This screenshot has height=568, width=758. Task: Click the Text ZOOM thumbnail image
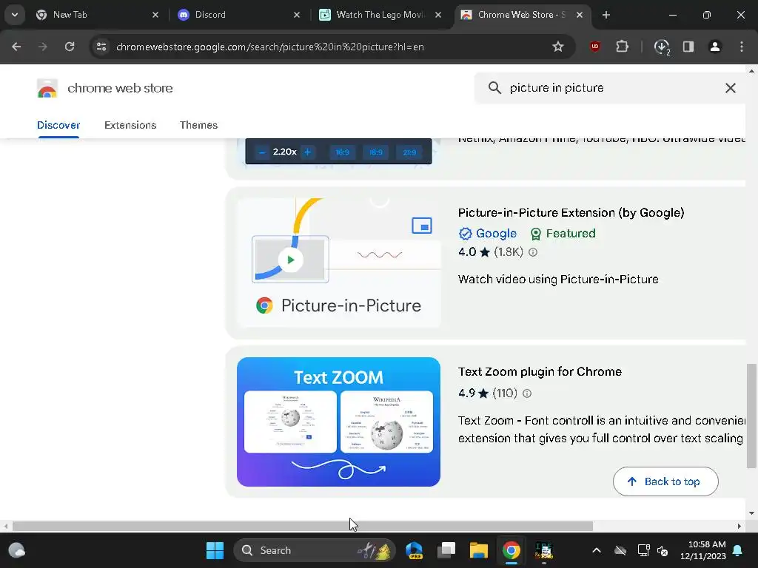tap(338, 422)
